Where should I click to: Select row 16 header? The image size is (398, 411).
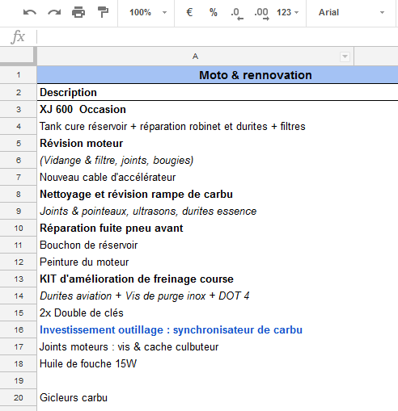(18, 329)
